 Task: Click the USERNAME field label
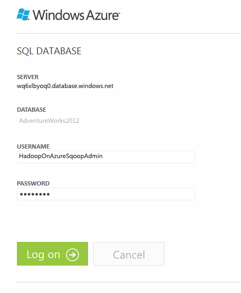click(33, 147)
